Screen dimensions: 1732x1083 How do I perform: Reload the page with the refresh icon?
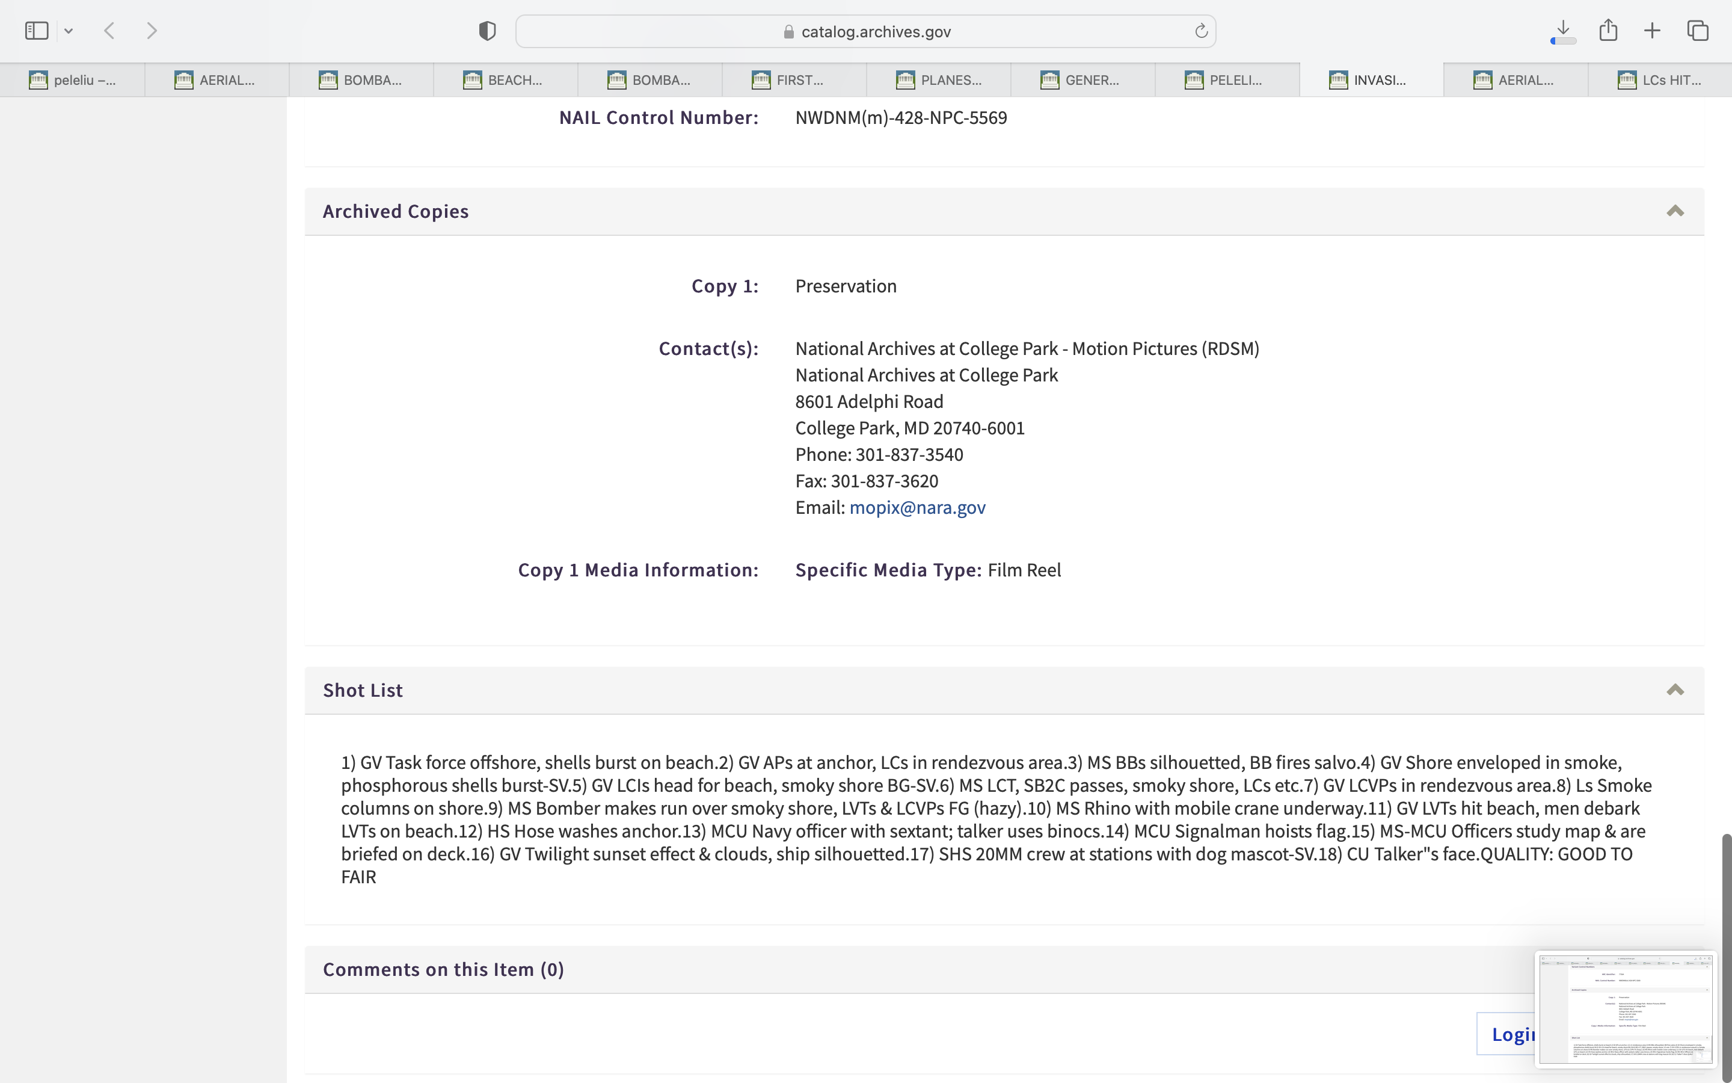(1201, 31)
